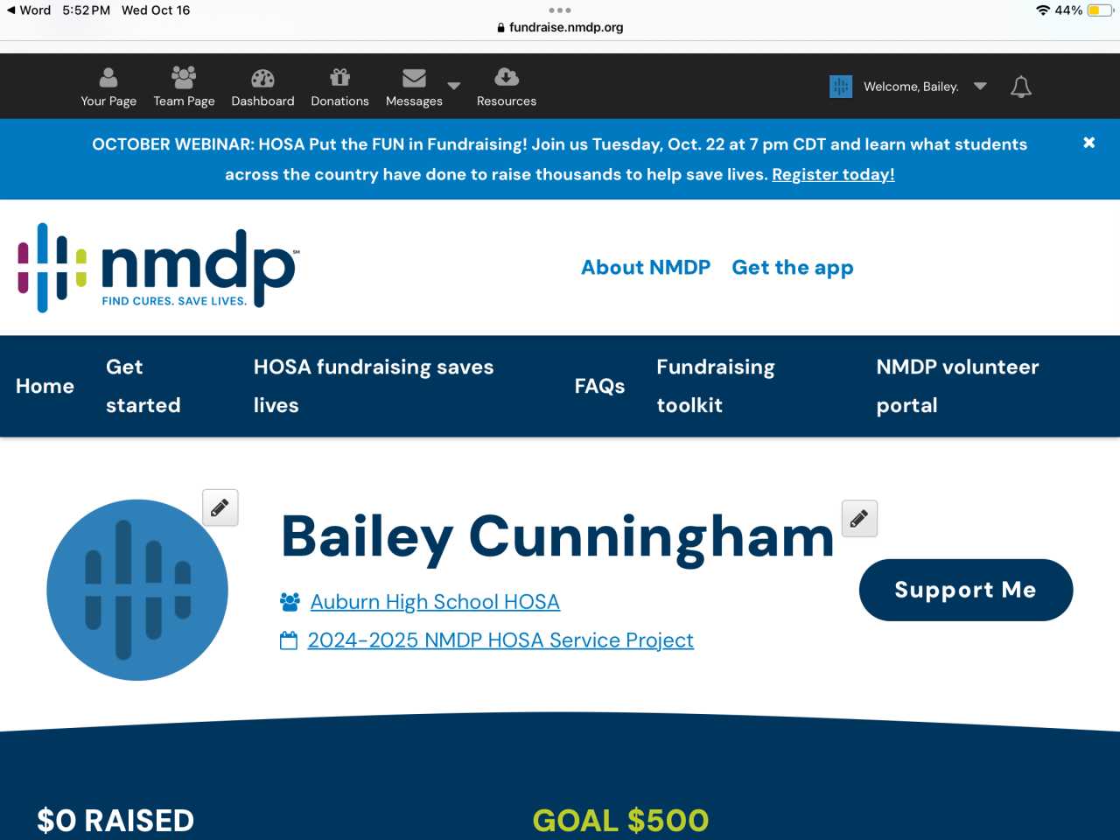Click the OCTOBER WEBINAR announcement text
Image resolution: width=1120 pixels, height=840 pixels.
[560, 159]
